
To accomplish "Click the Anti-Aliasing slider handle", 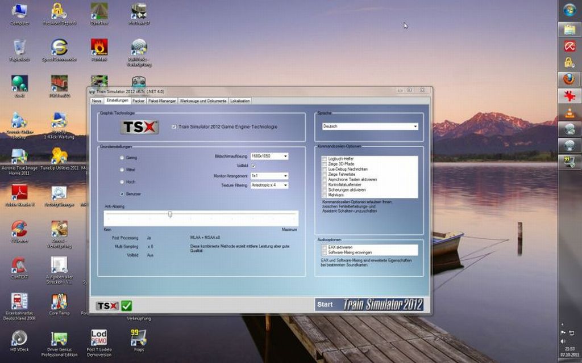I will coord(169,214).
